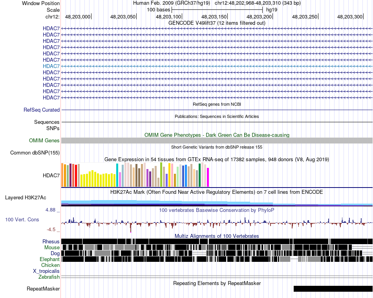The width and height of the screenshot is (373, 298).
Task: Click the Rhesus alignment block row
Action: (217, 241)
